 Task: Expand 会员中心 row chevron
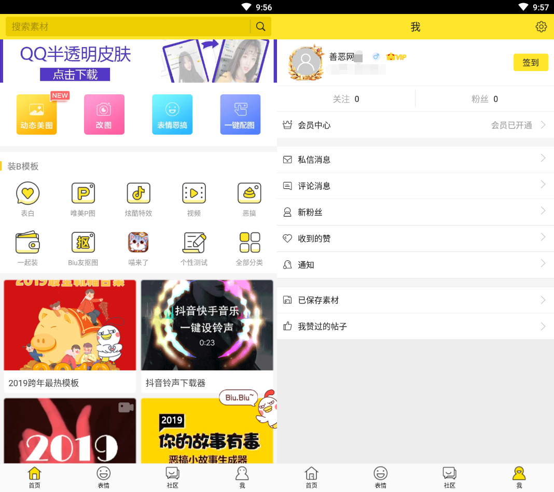[x=543, y=125]
